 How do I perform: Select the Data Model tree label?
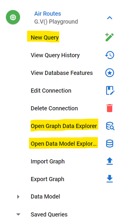click(x=45, y=196)
